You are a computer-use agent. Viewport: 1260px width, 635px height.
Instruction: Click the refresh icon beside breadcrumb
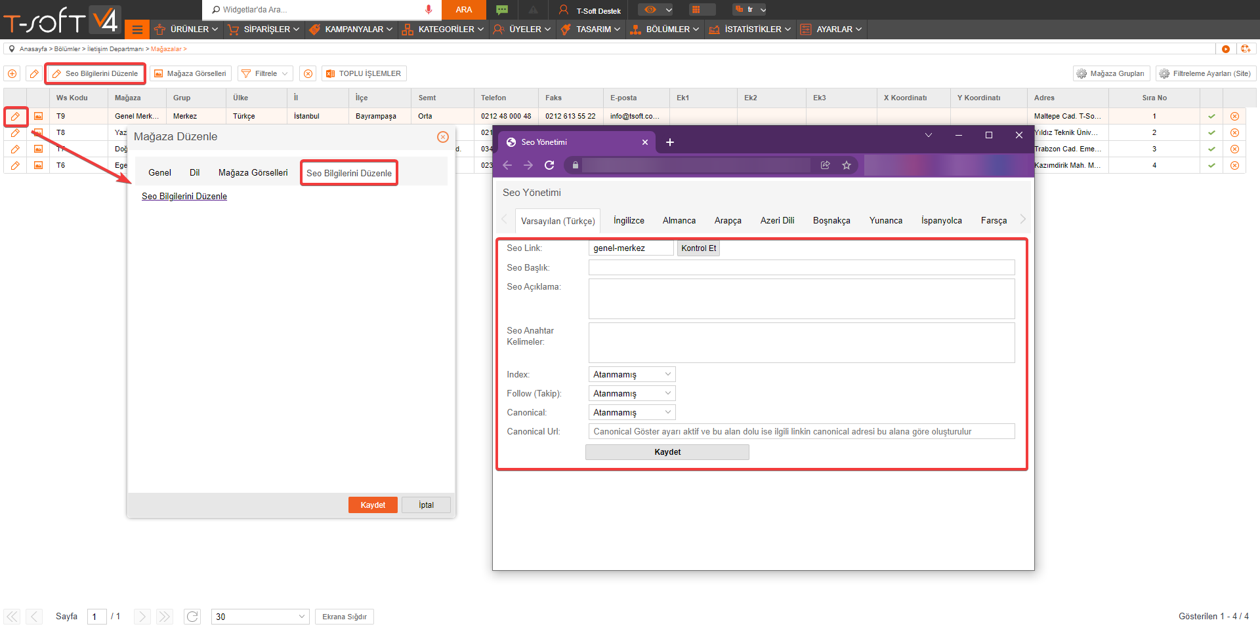point(1245,49)
